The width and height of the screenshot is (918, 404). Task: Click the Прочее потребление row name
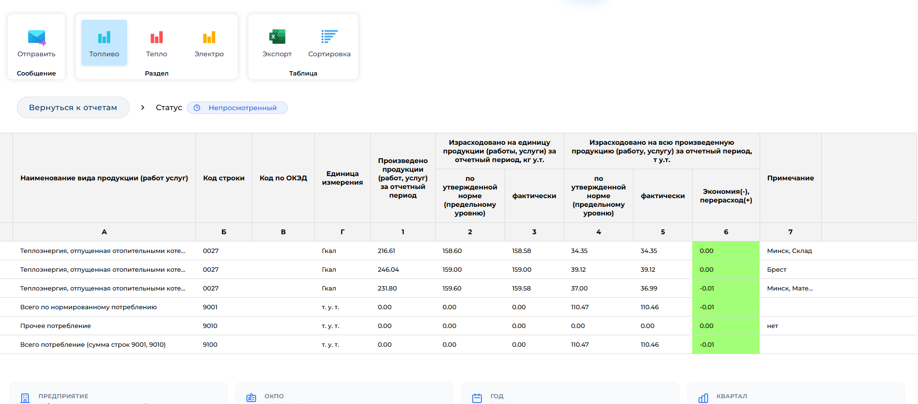point(55,326)
